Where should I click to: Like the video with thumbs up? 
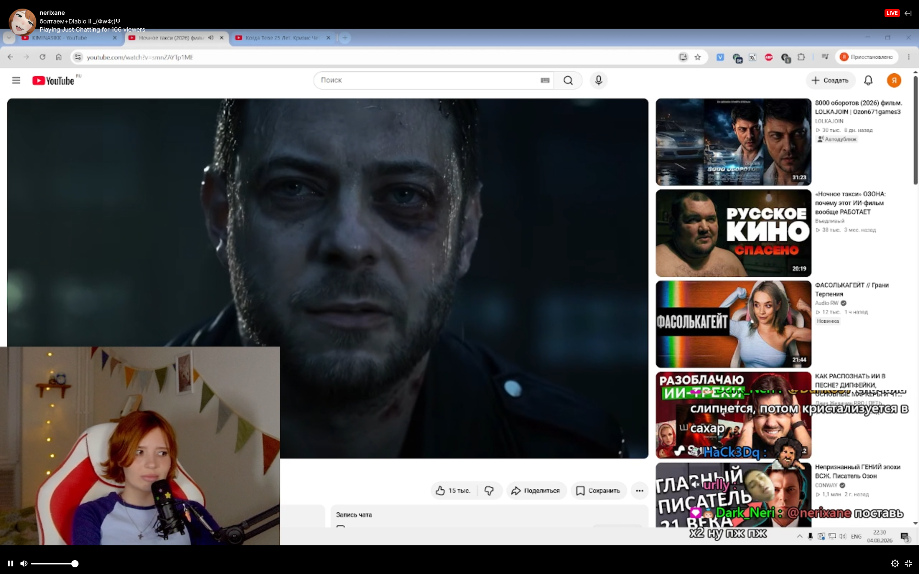point(453,491)
